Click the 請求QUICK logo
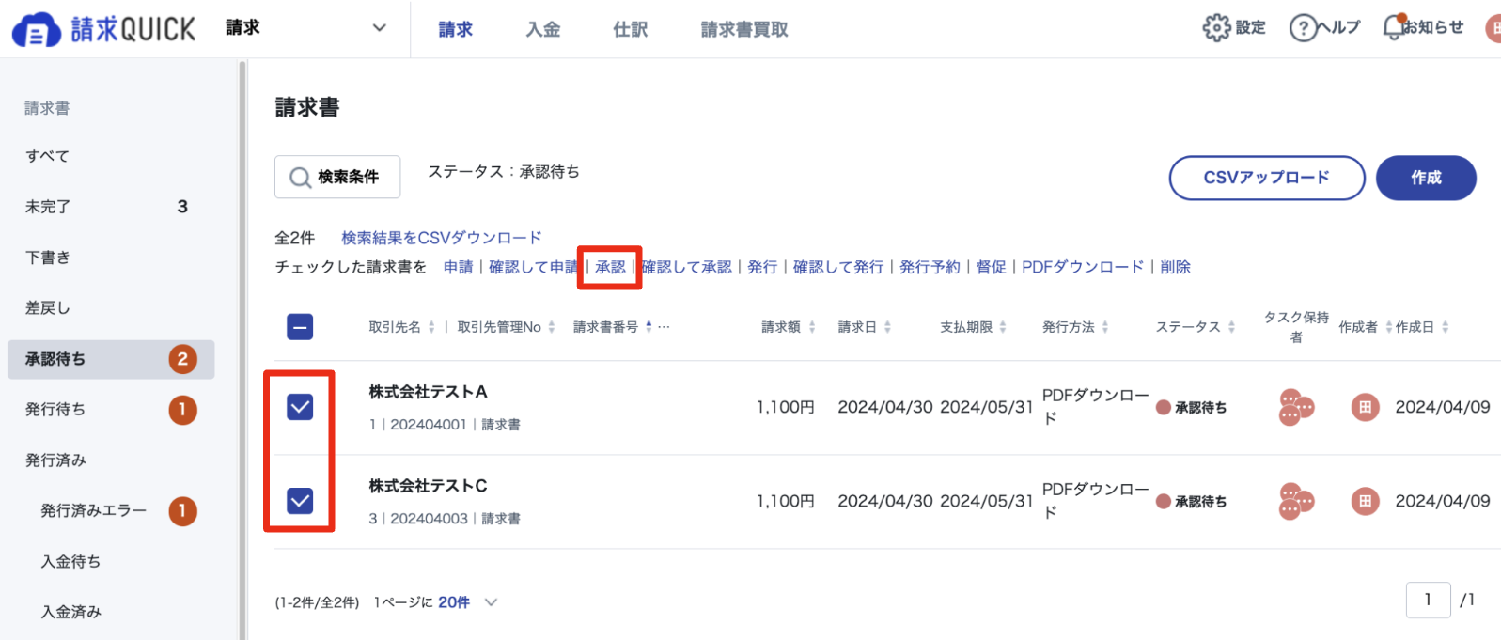 pos(103,29)
